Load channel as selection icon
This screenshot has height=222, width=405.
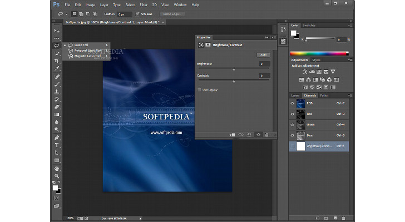318,218
